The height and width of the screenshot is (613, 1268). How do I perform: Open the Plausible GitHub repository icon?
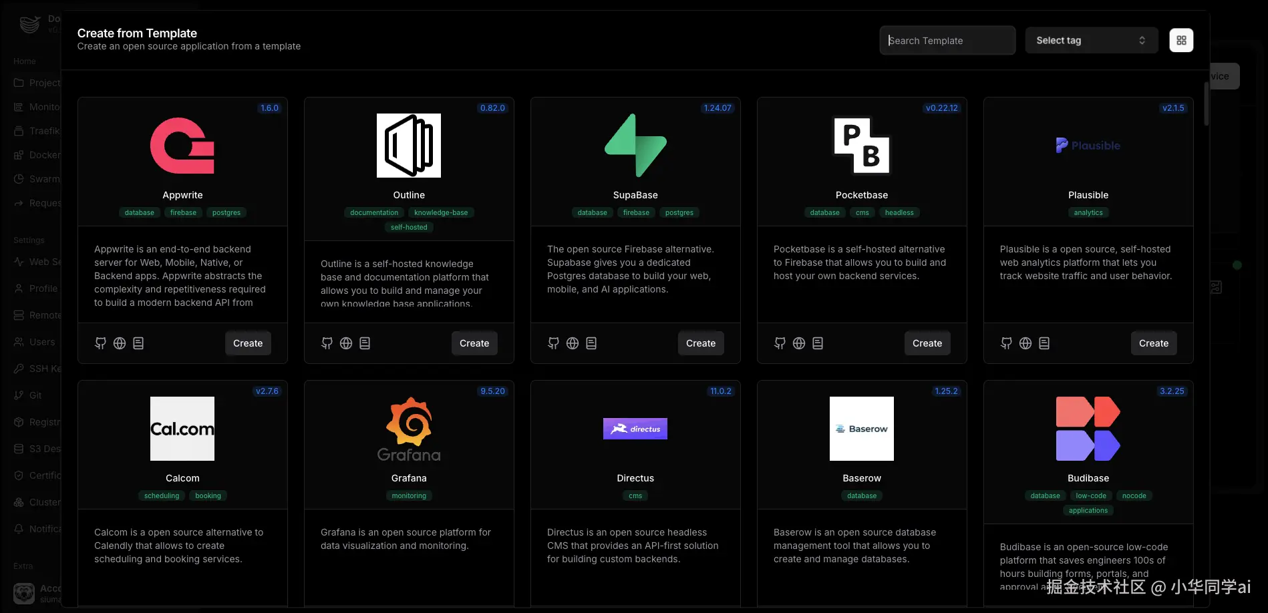[x=1006, y=343]
